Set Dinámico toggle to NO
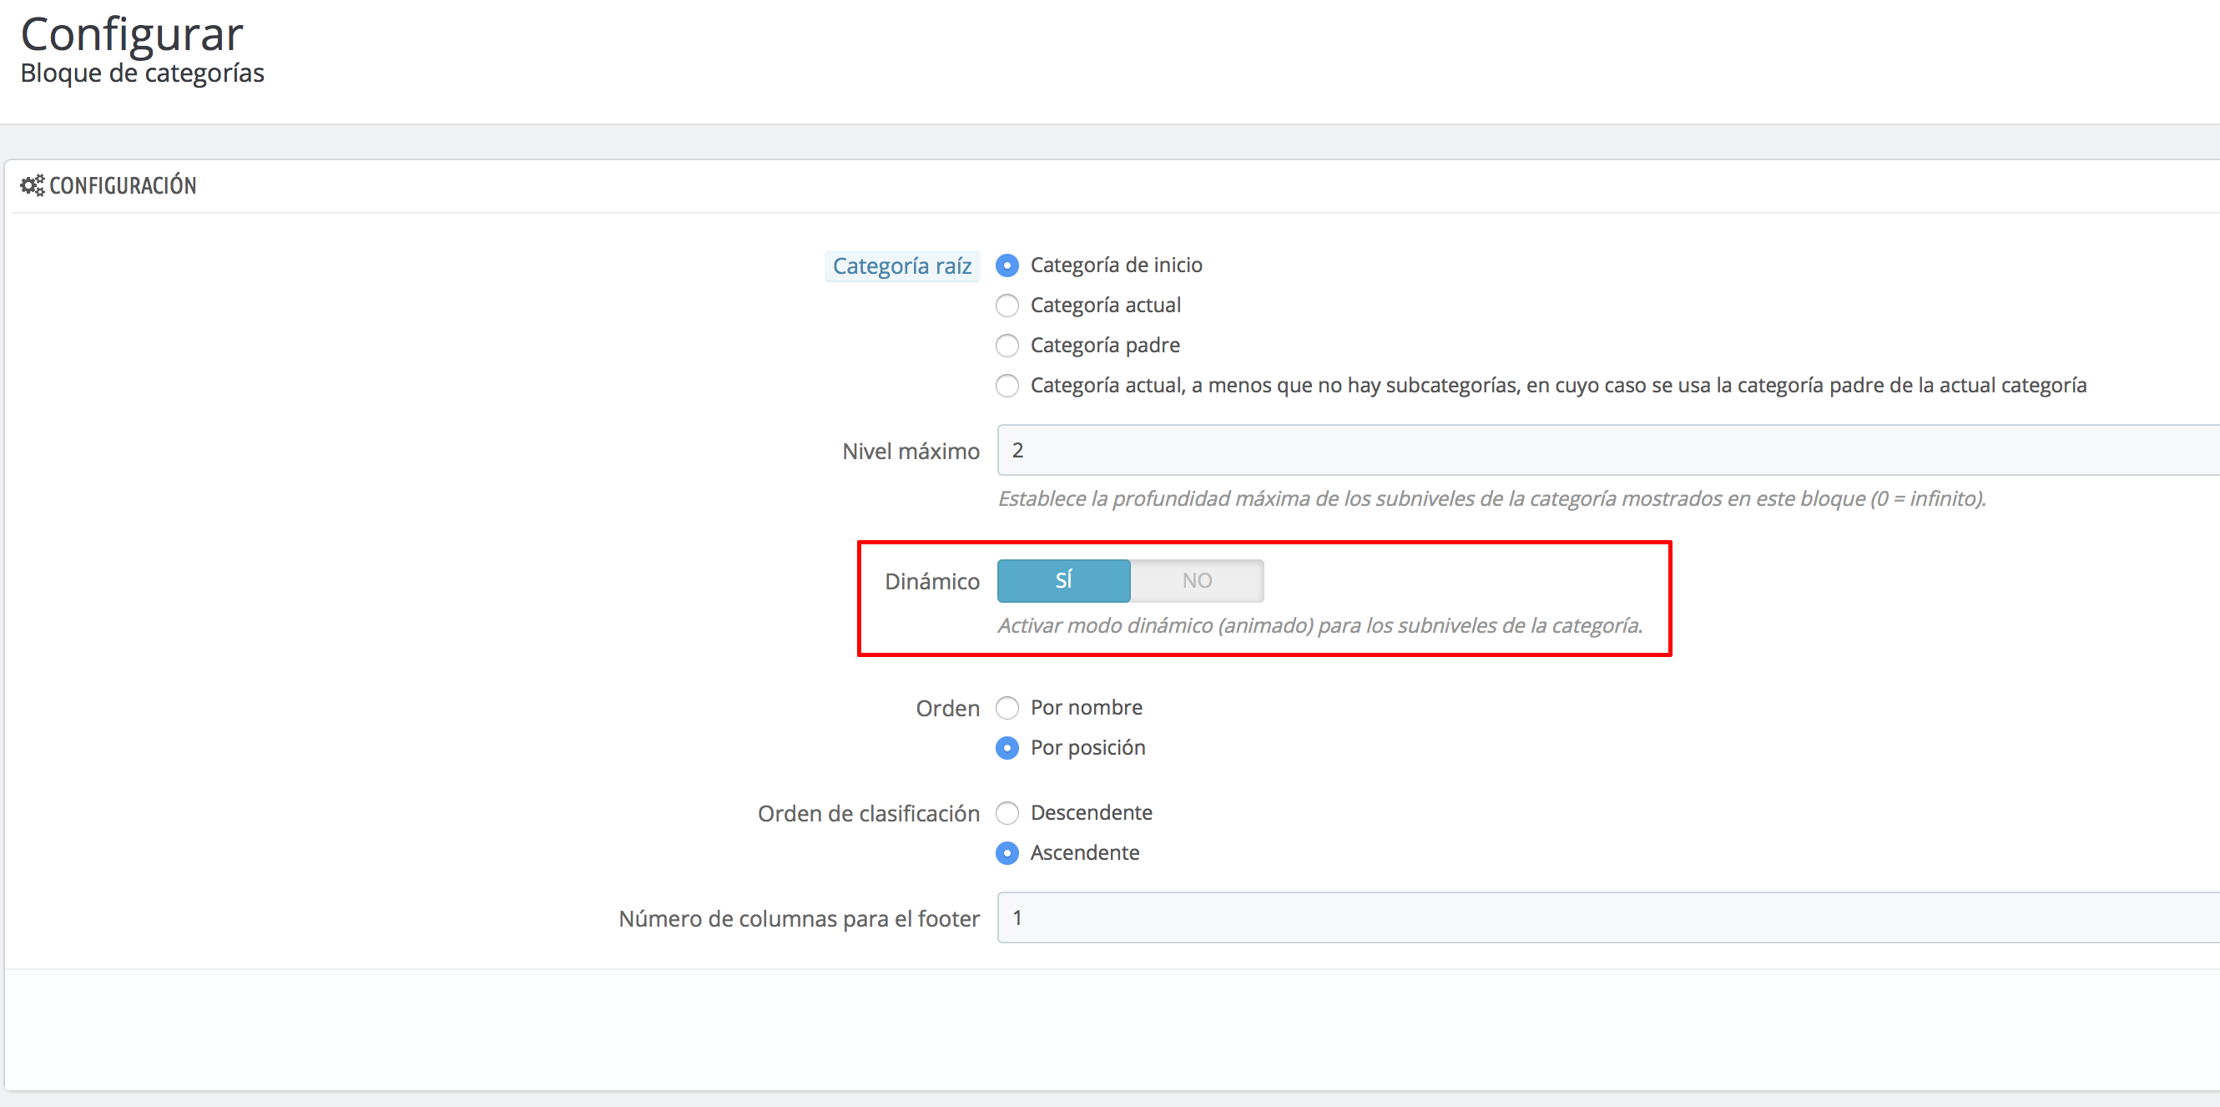 1196,581
